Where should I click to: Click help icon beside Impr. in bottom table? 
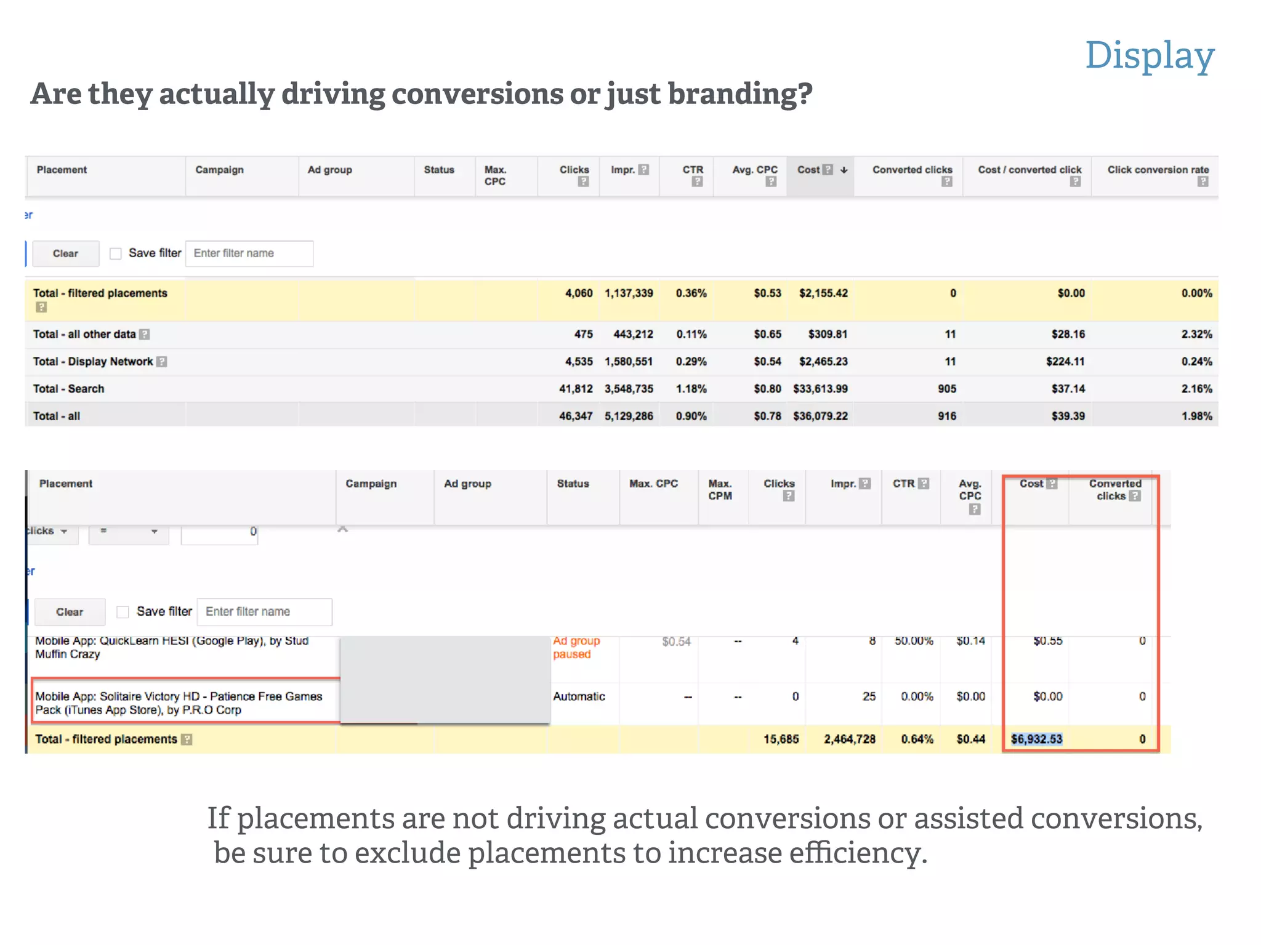tap(865, 484)
